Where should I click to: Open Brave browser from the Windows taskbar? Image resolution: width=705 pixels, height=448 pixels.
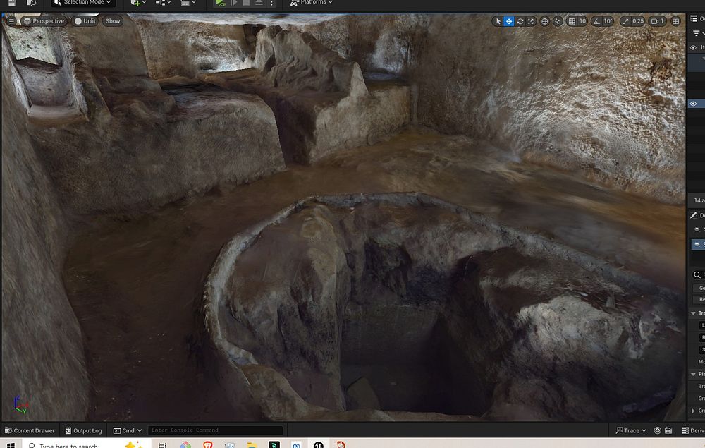[x=207, y=445]
